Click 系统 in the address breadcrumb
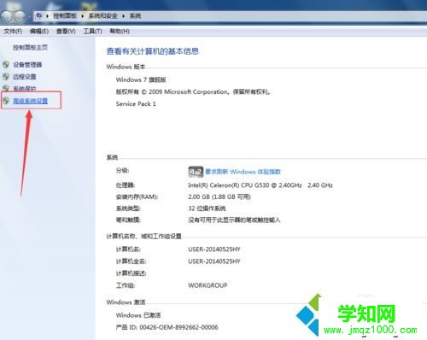 click(x=135, y=16)
